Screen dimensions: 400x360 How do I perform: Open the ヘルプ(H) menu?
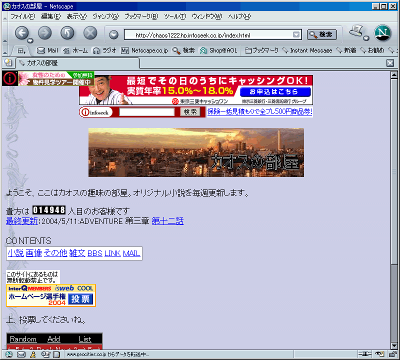[239, 16]
